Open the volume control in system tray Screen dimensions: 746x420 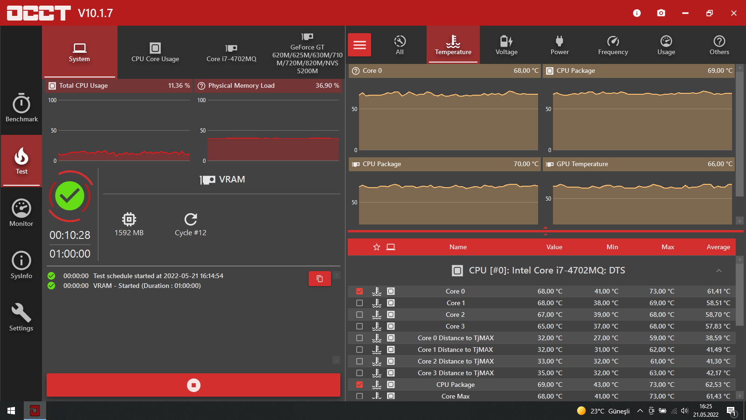[684, 411]
